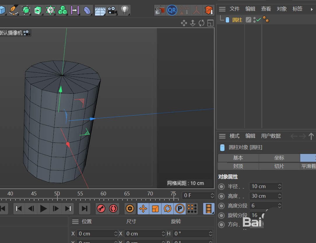Image resolution: width=316 pixels, height=243 pixels.
Task: Open the coordinates panel hamburger menu
Action: (x=76, y=222)
